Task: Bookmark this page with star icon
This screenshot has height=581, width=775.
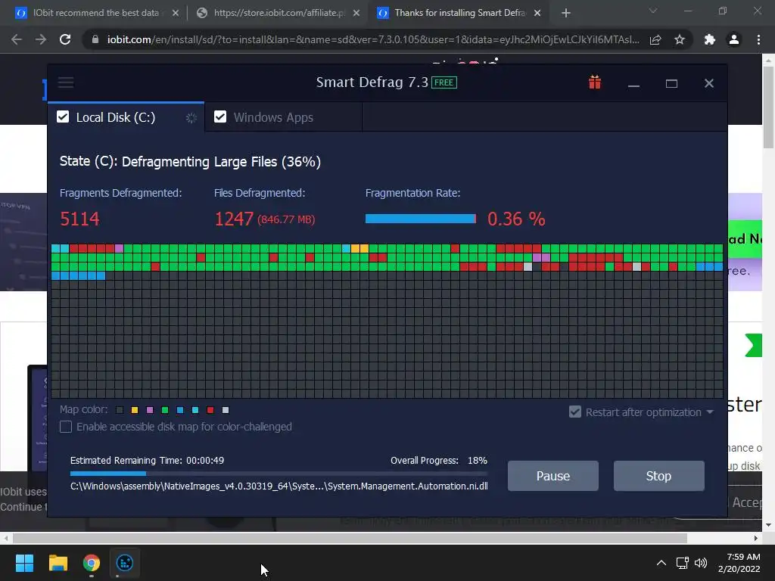Action: tap(680, 39)
